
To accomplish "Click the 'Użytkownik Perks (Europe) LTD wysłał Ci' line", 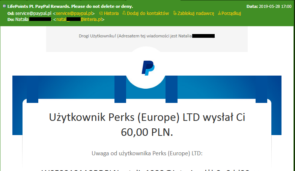I will (147, 117).
